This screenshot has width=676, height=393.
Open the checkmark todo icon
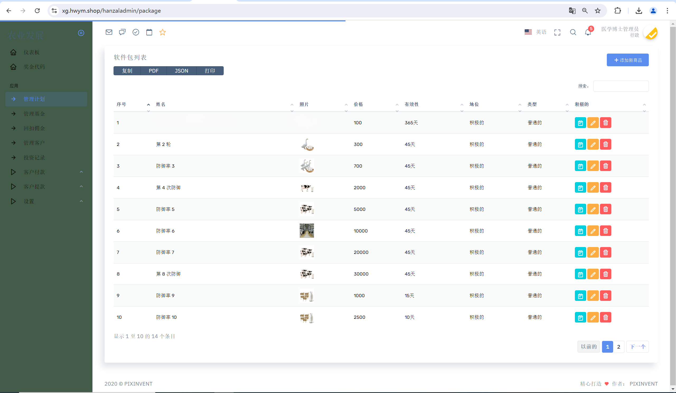click(136, 32)
